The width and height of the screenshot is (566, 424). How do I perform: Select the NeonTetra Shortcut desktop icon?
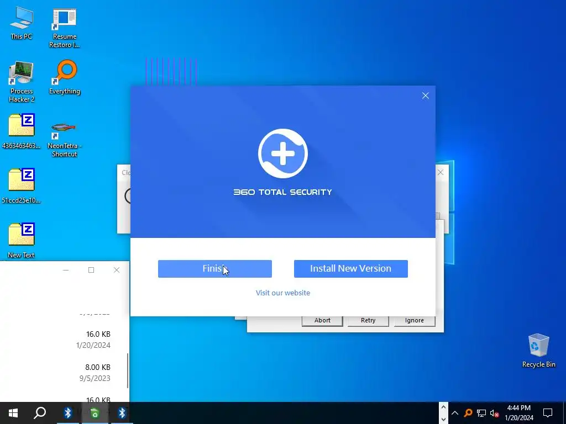point(64,139)
